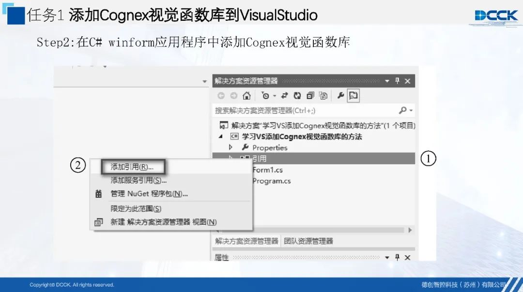Image resolution: width=523 pixels, height=292 pixels.
Task: Click the NuGet package icon in context menu
Action: point(98,194)
